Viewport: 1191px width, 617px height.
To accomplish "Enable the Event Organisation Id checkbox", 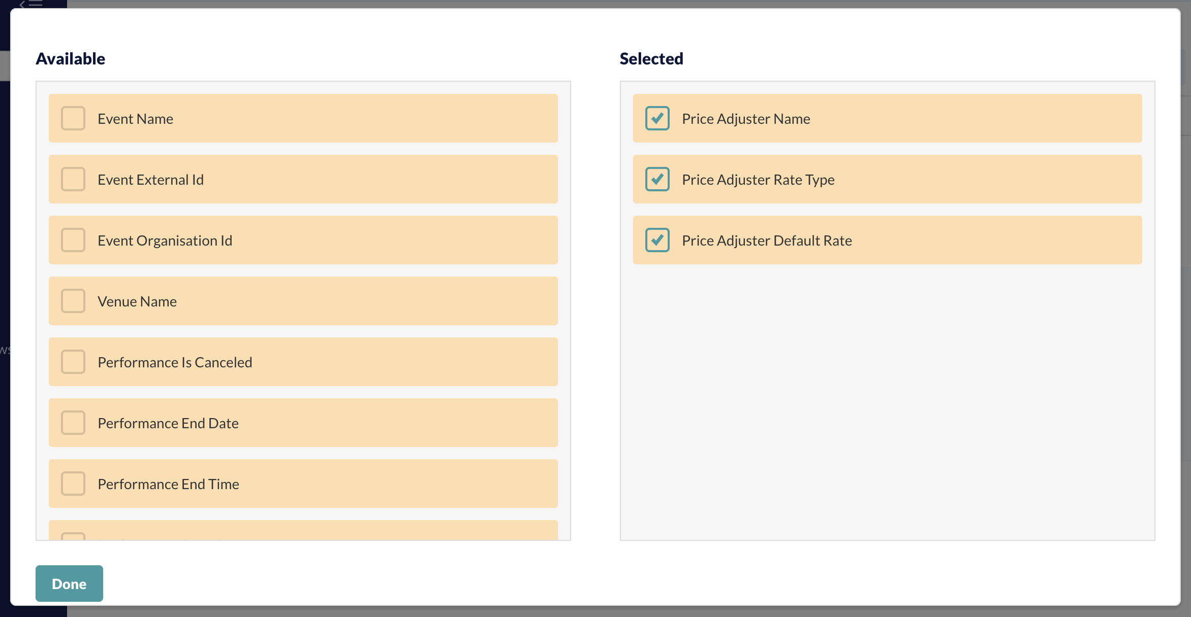I will click(73, 240).
